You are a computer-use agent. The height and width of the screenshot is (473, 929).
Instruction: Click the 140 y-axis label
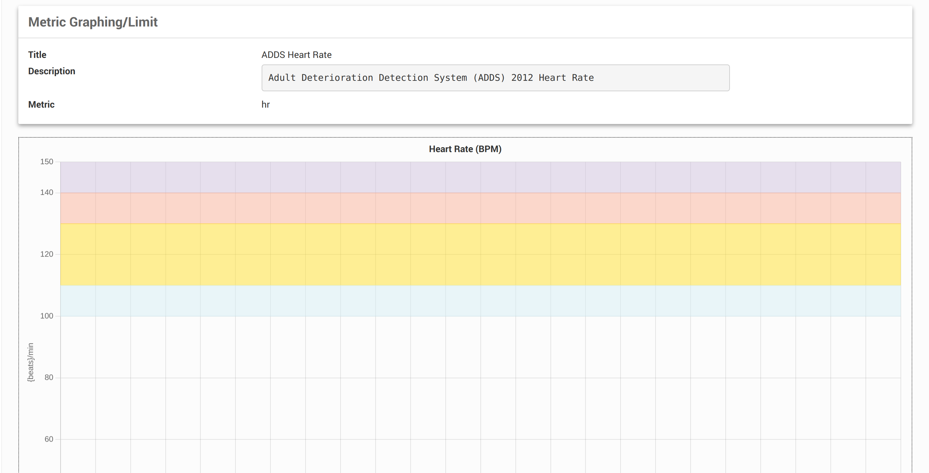pyautogui.click(x=46, y=192)
